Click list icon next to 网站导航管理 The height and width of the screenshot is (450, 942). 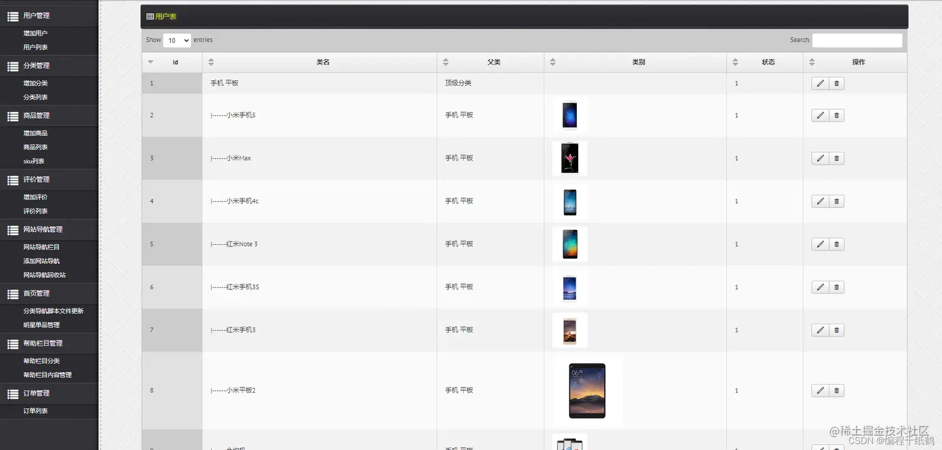(12, 230)
